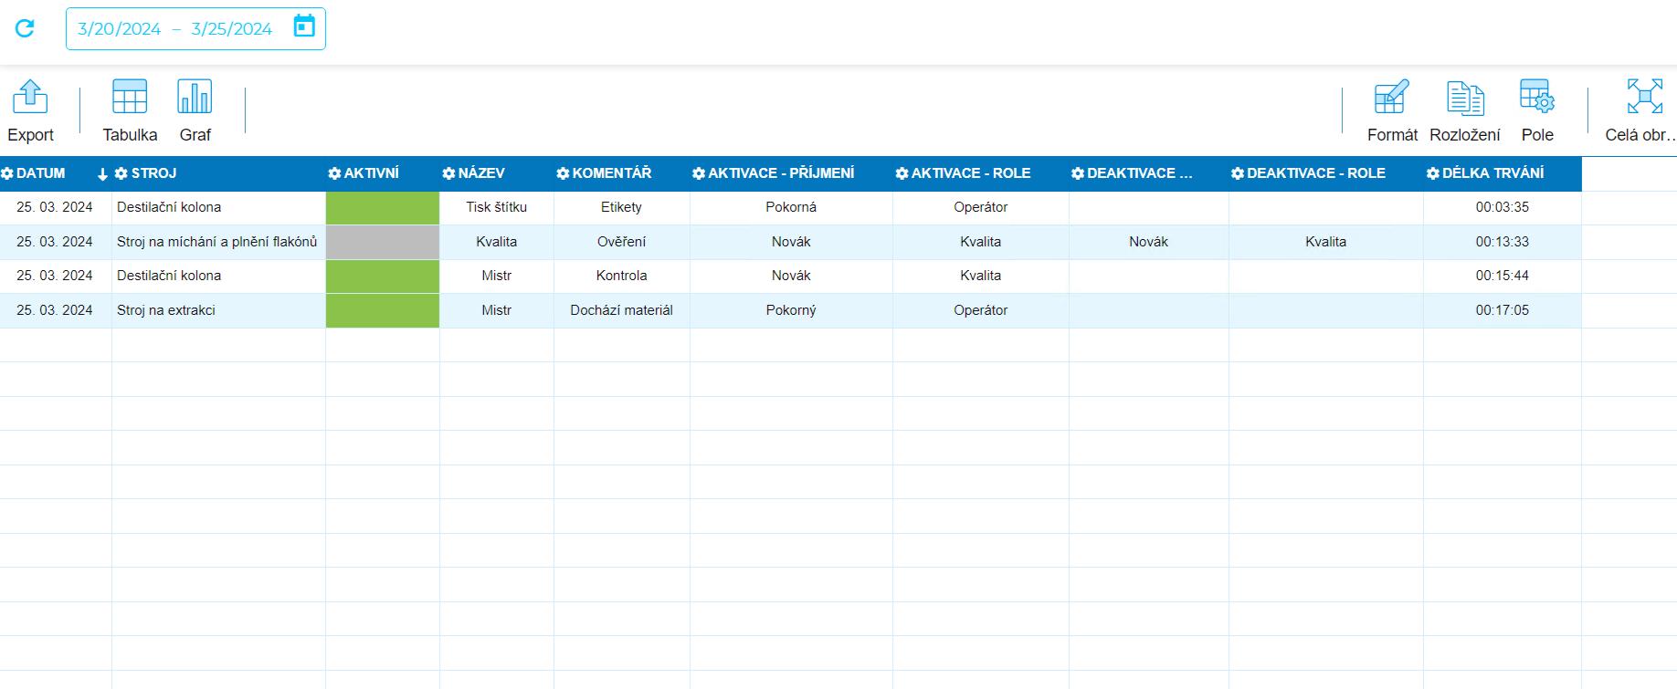1677x689 pixels.
Task: Sort by DEAKTIVACE - ROLE column header
Action: (x=1316, y=173)
